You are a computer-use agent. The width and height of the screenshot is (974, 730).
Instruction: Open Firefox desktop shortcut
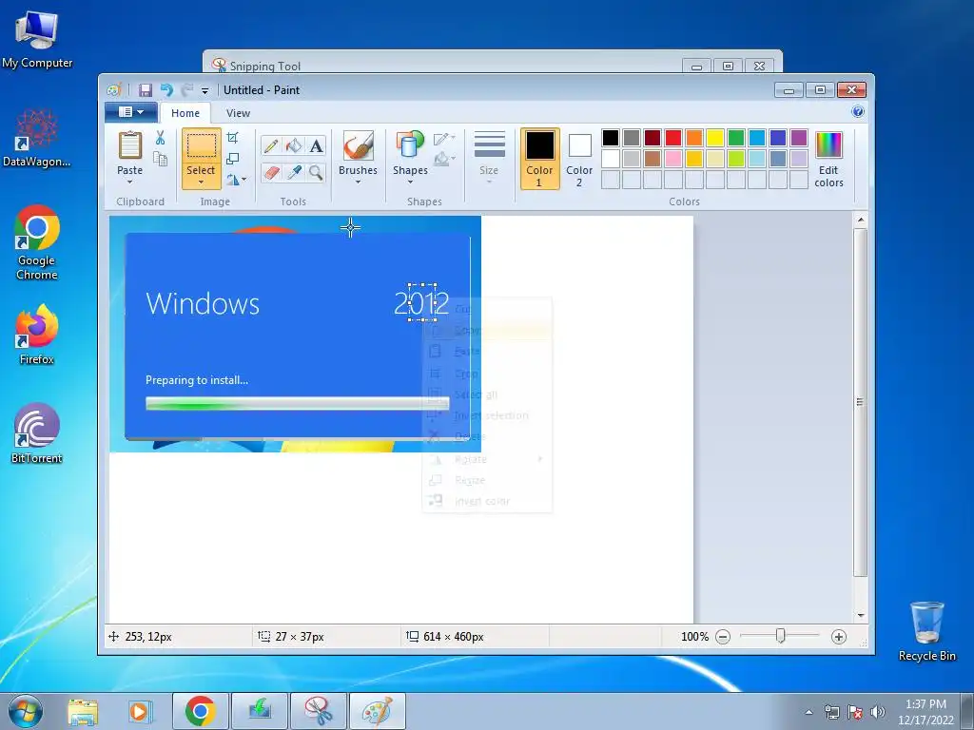click(x=37, y=334)
